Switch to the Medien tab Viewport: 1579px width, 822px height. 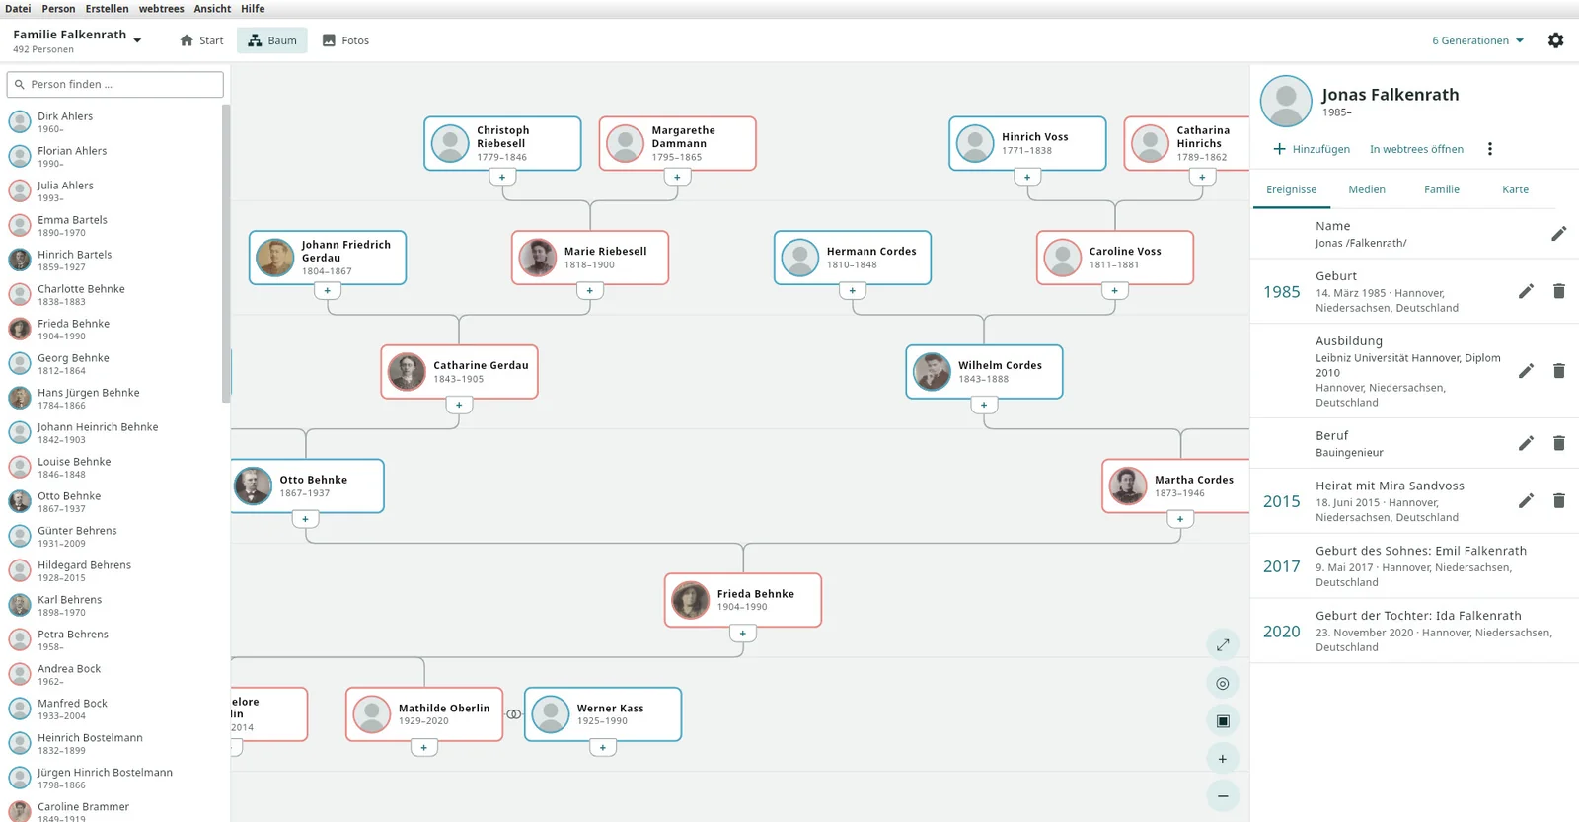[x=1367, y=189]
